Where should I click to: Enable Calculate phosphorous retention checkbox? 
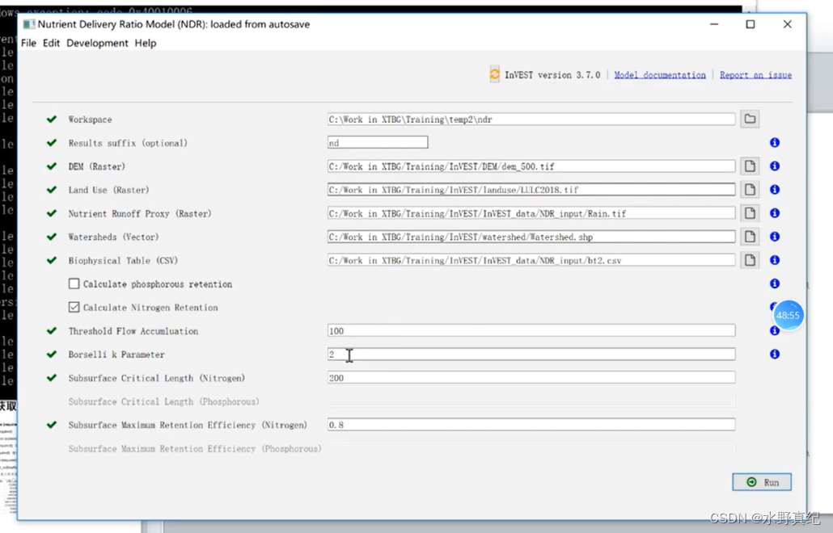[x=74, y=283]
